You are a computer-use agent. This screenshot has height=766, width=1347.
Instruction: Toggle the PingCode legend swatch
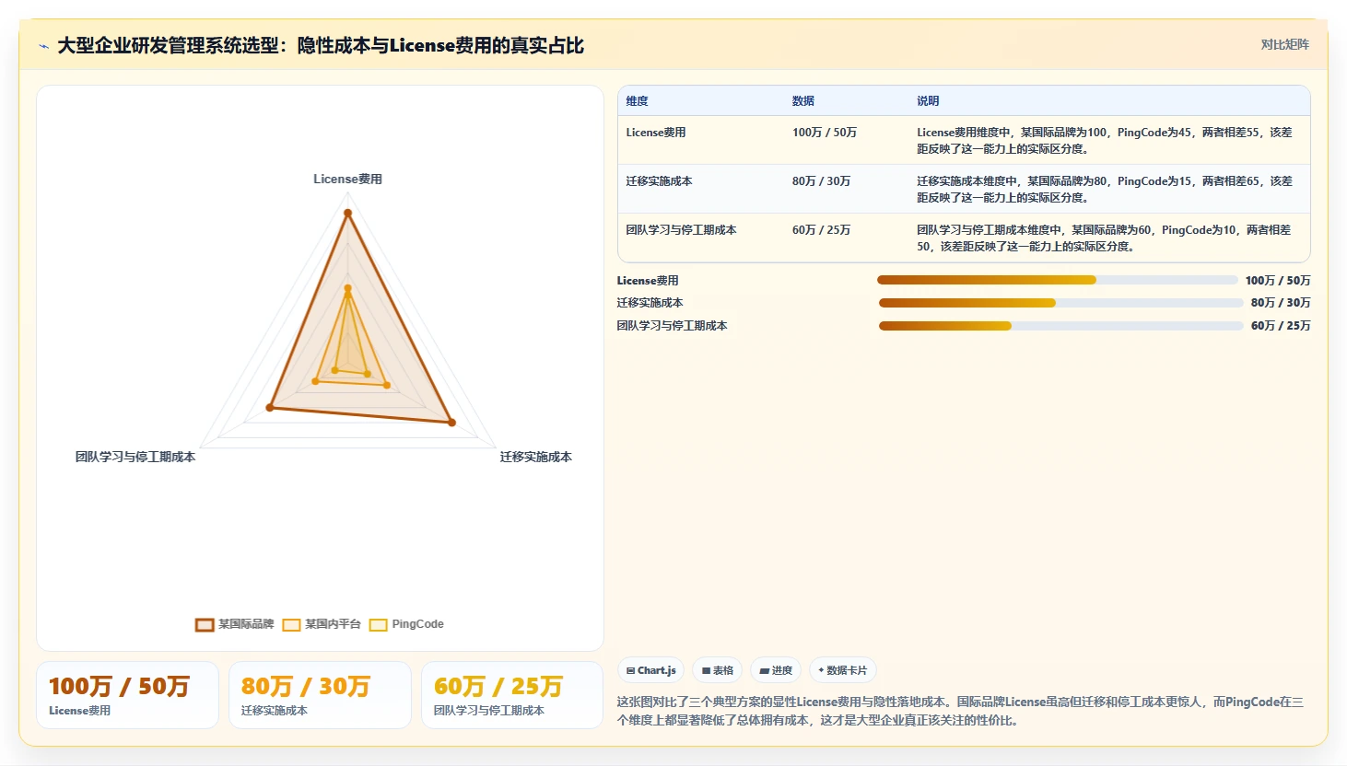(x=378, y=624)
